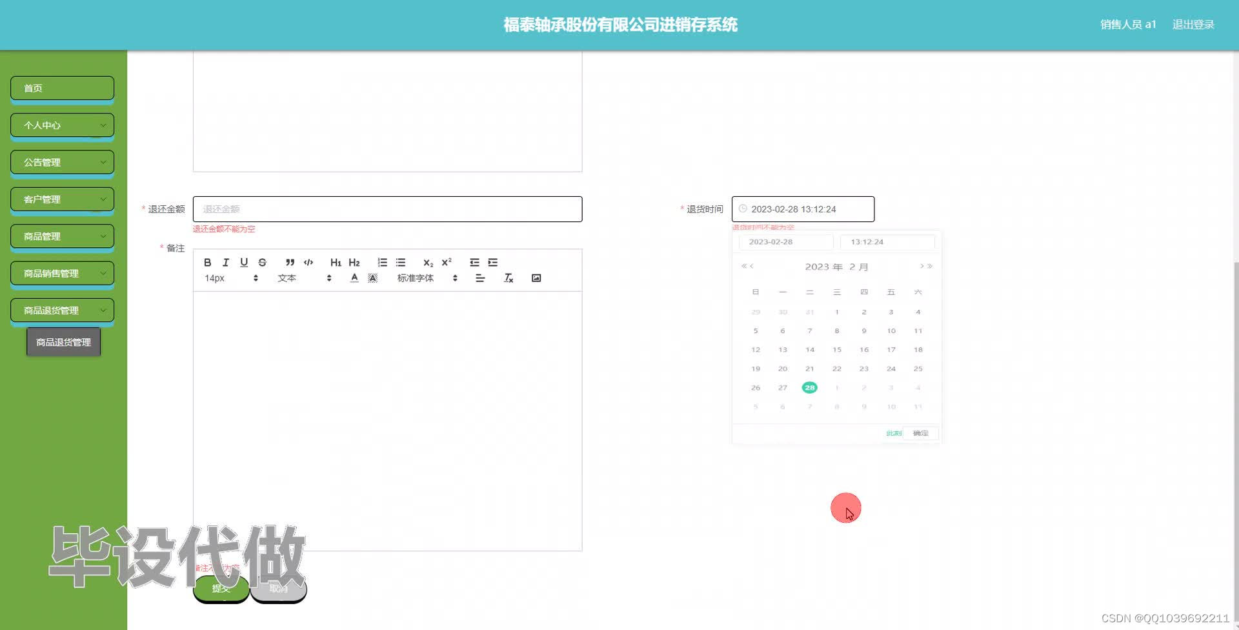Collapse the 商品退货管理 parent menu
Screen dimensions: 1239x630
click(62, 310)
